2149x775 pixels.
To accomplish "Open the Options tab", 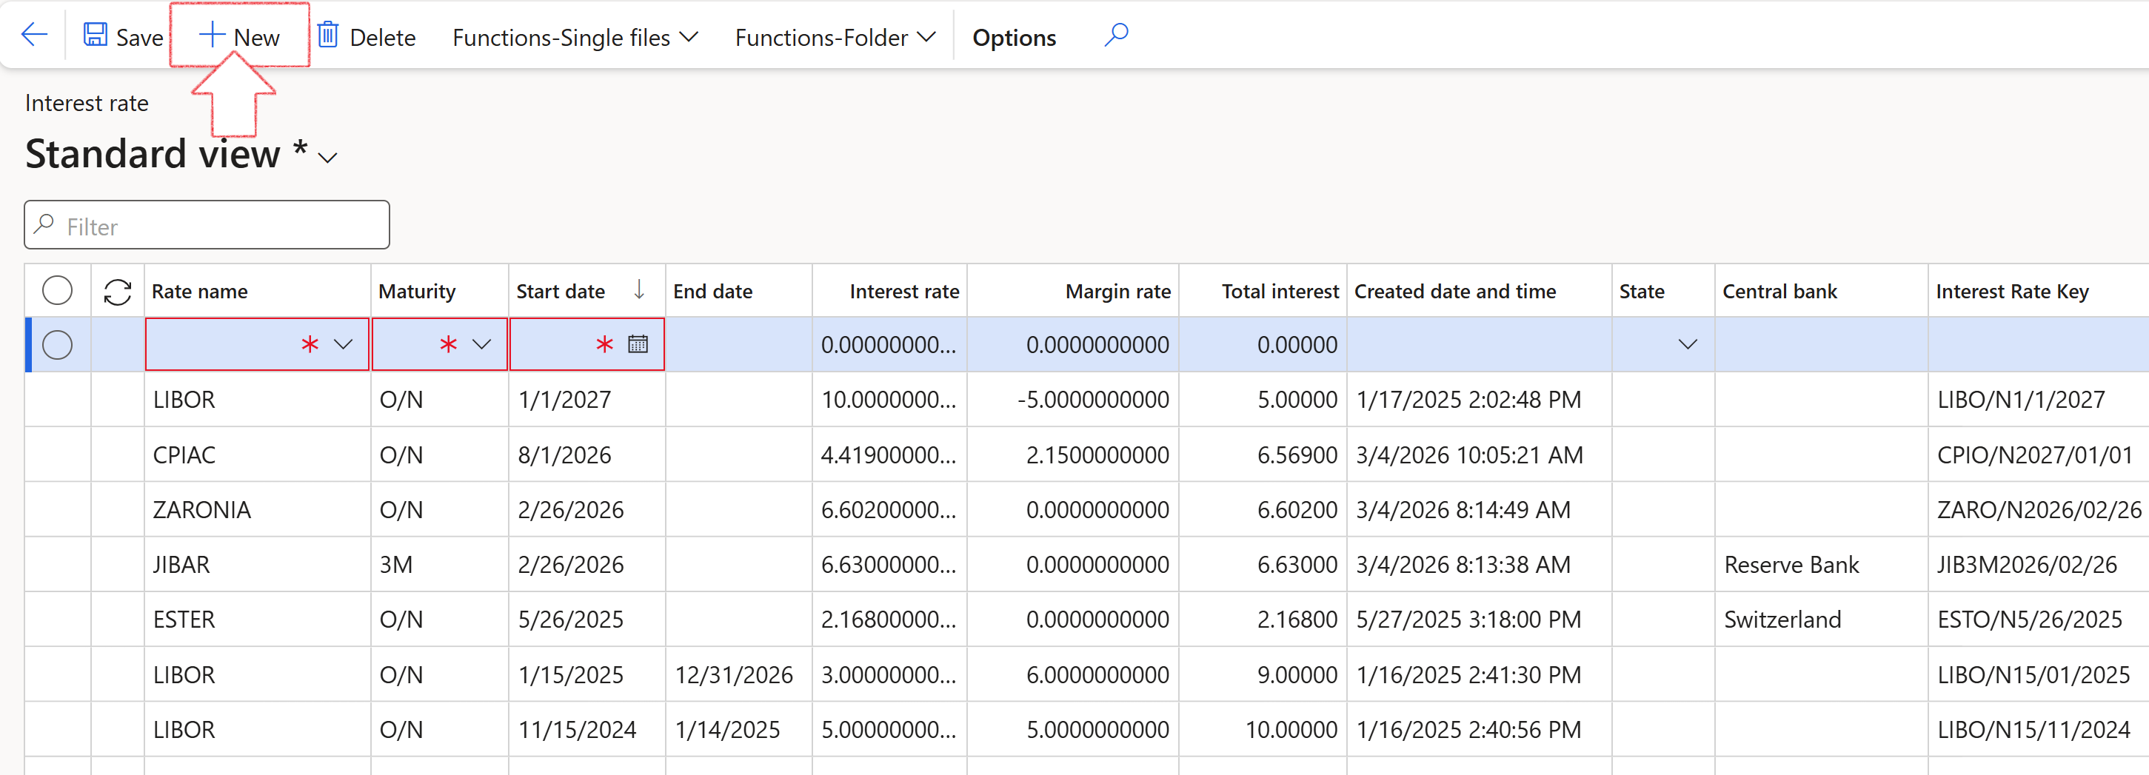I will pos(1014,38).
